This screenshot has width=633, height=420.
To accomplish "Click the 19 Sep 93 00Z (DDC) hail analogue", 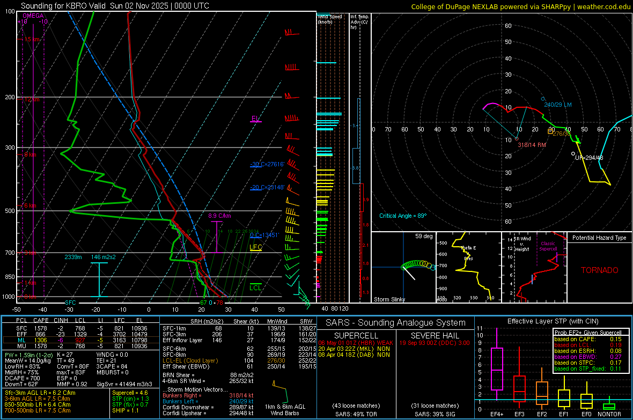I will [435, 343].
